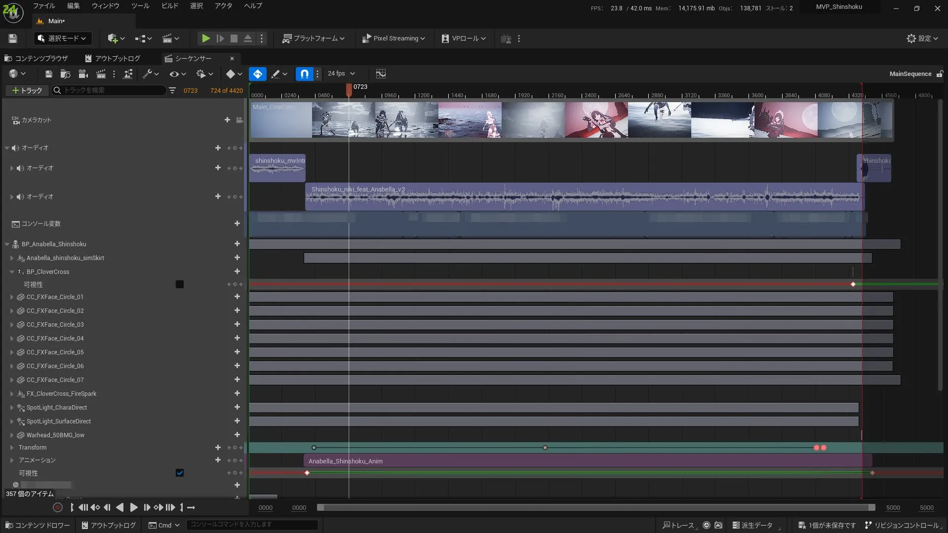Open the ファイル menu

pos(44,6)
